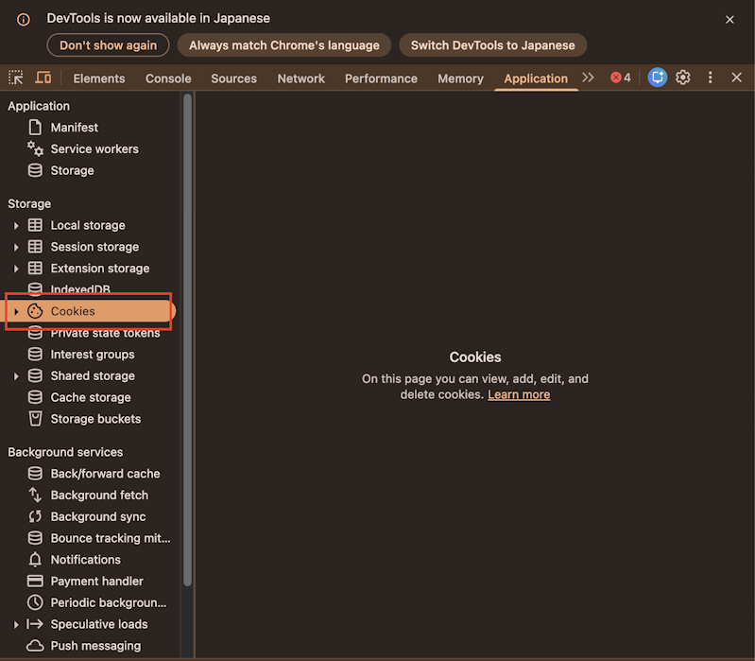
Task: Select Interest groups item
Action: pos(93,354)
